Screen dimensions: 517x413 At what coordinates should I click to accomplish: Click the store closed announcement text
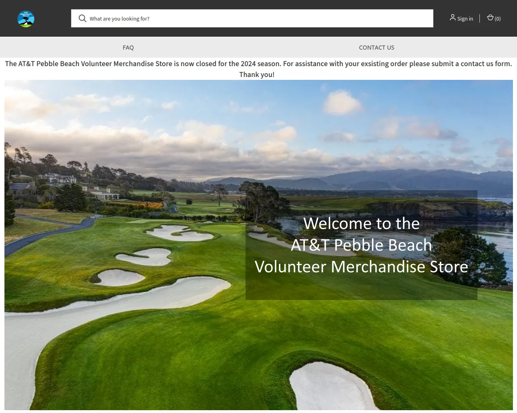pos(258,69)
